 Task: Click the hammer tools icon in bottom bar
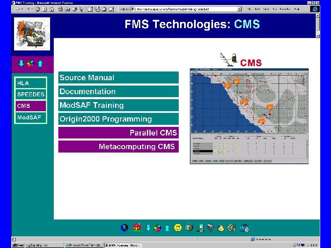(211, 228)
